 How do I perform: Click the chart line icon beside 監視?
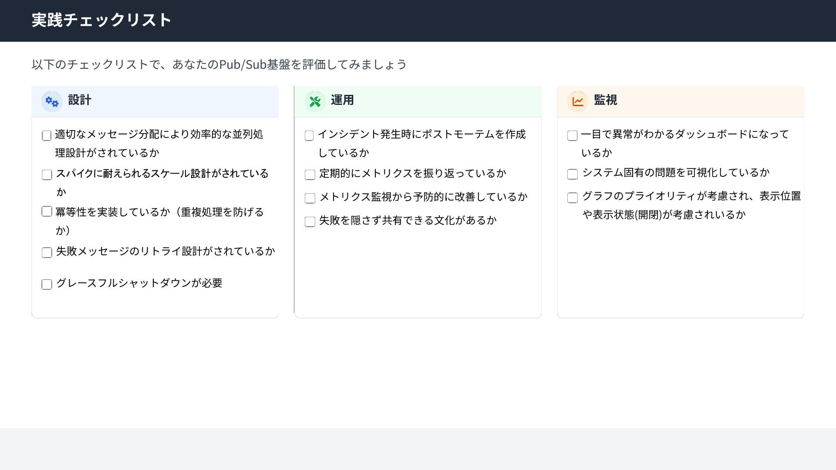click(x=578, y=102)
